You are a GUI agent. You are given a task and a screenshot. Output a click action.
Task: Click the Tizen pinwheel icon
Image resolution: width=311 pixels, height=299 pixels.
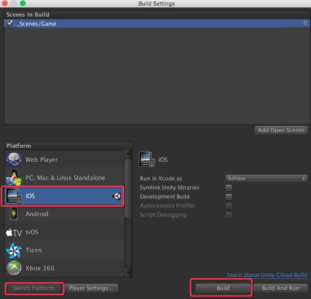[14, 250]
